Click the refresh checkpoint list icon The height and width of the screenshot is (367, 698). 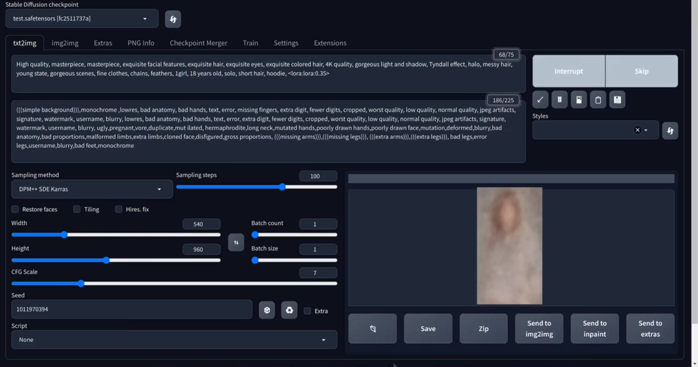click(x=173, y=19)
